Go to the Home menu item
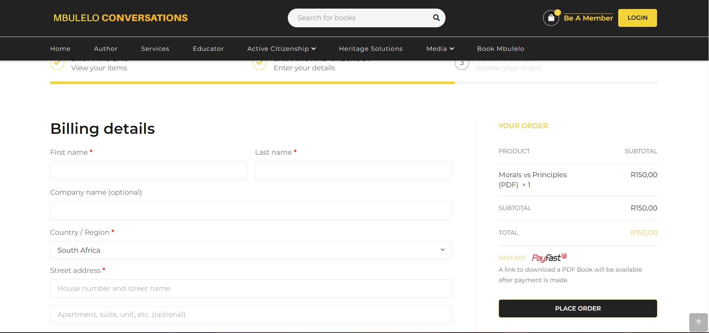The height and width of the screenshot is (333, 709). pos(60,49)
